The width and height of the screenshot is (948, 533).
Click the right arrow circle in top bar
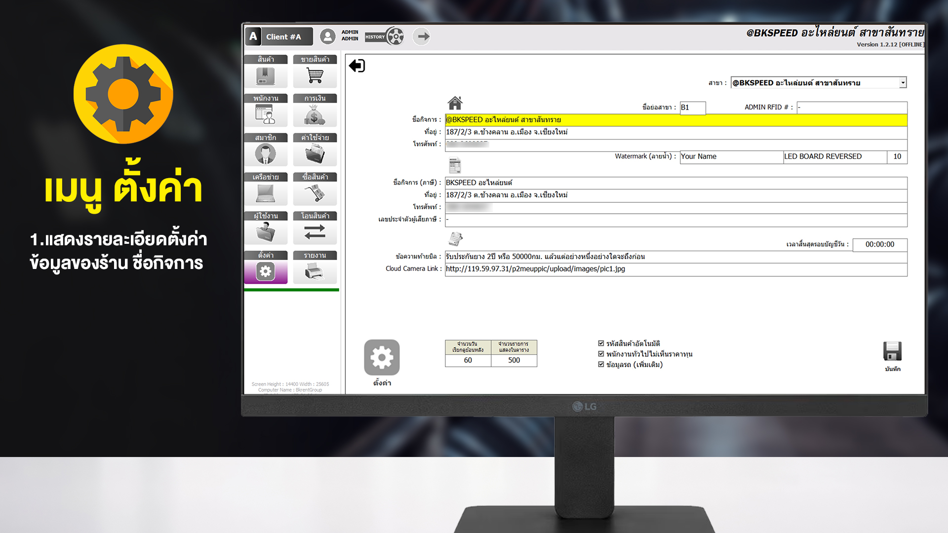coord(421,37)
